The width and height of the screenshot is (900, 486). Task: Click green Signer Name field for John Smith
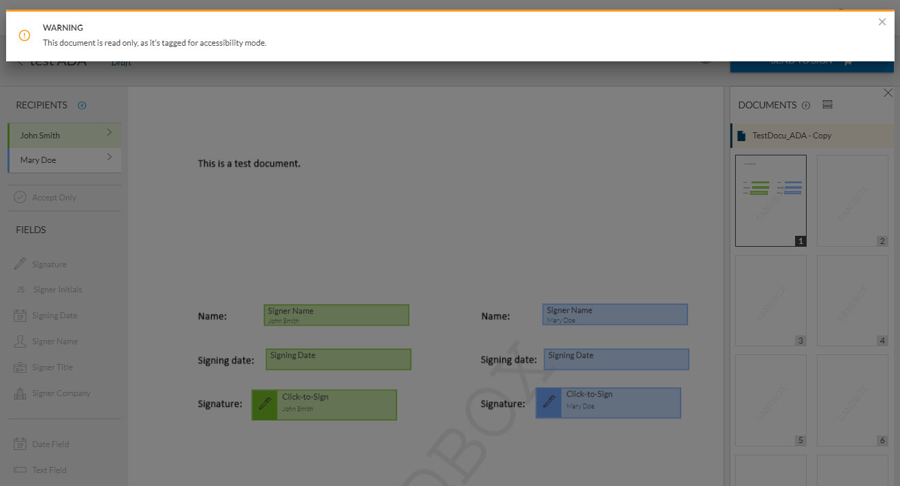337,315
